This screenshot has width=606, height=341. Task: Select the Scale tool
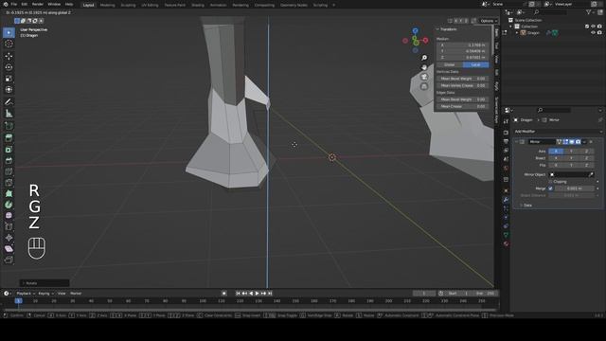[x=9, y=79]
